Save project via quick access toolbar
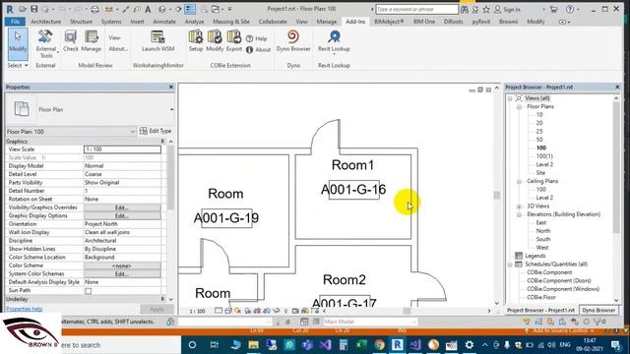This screenshot has width=630, height=354. tap(34, 9)
